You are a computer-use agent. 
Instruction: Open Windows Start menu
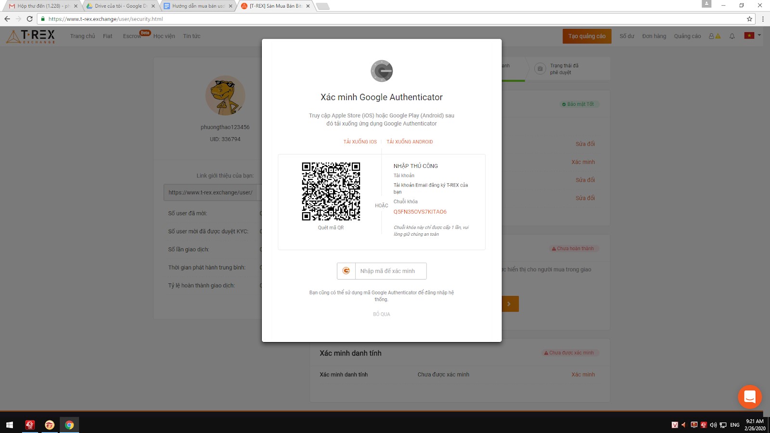[x=10, y=425]
